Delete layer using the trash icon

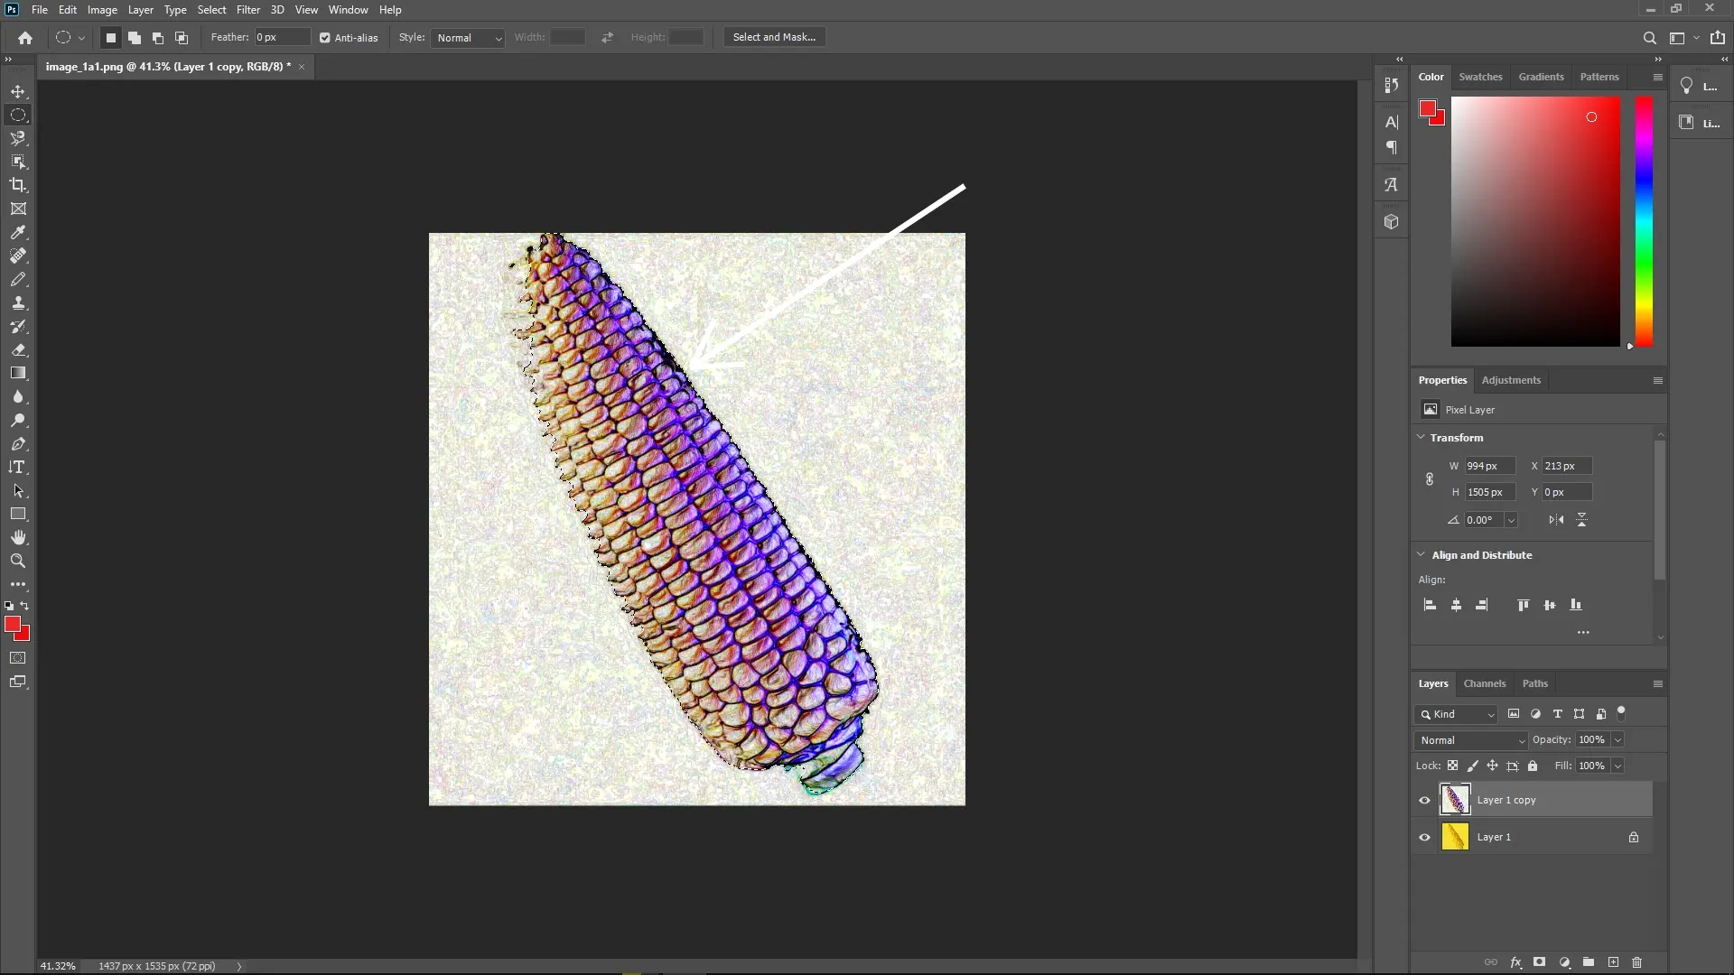click(x=1637, y=963)
